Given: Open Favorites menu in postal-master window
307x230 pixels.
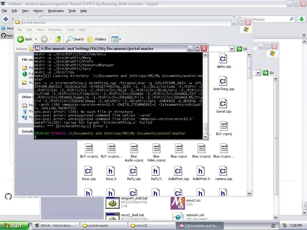Looking at the screenshot, I should pos(55,30).
